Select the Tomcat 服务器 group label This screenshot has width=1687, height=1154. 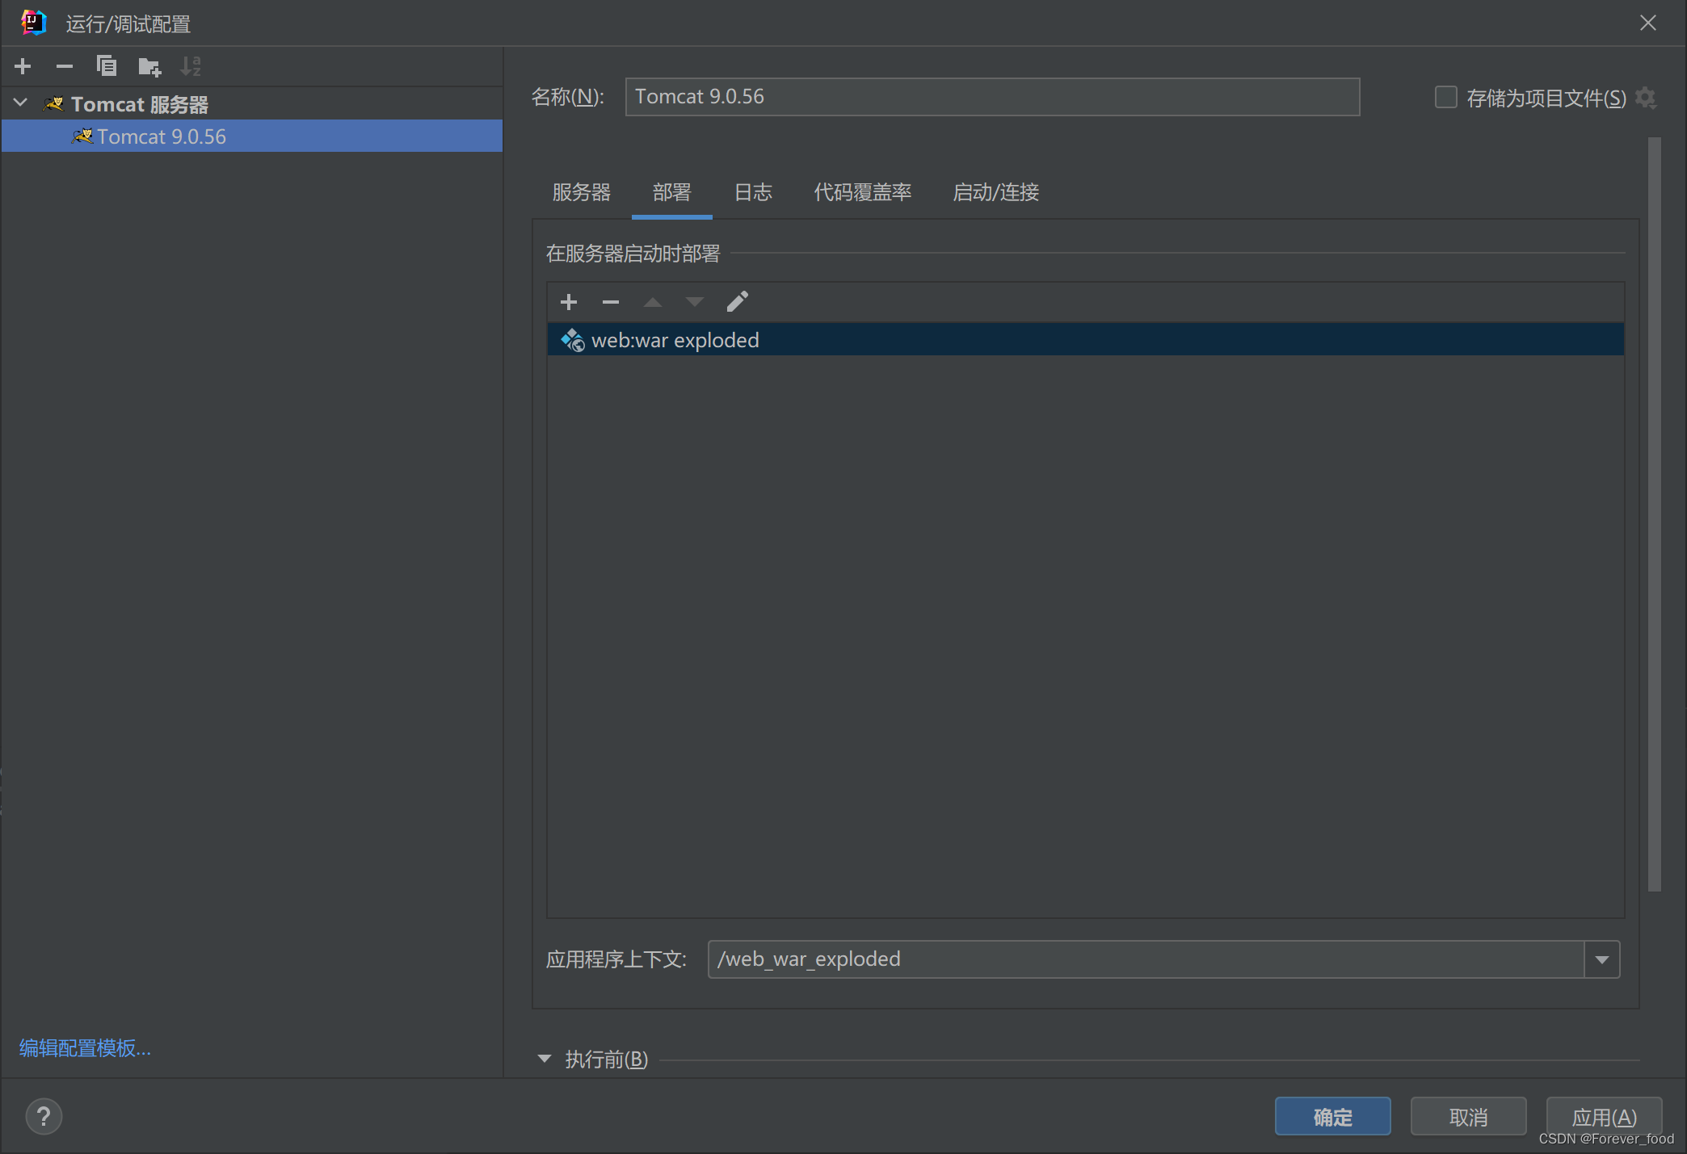(x=140, y=104)
